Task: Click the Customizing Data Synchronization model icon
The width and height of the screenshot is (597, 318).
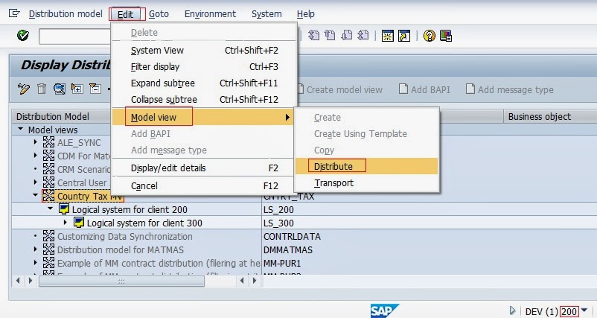Action: click(x=48, y=236)
